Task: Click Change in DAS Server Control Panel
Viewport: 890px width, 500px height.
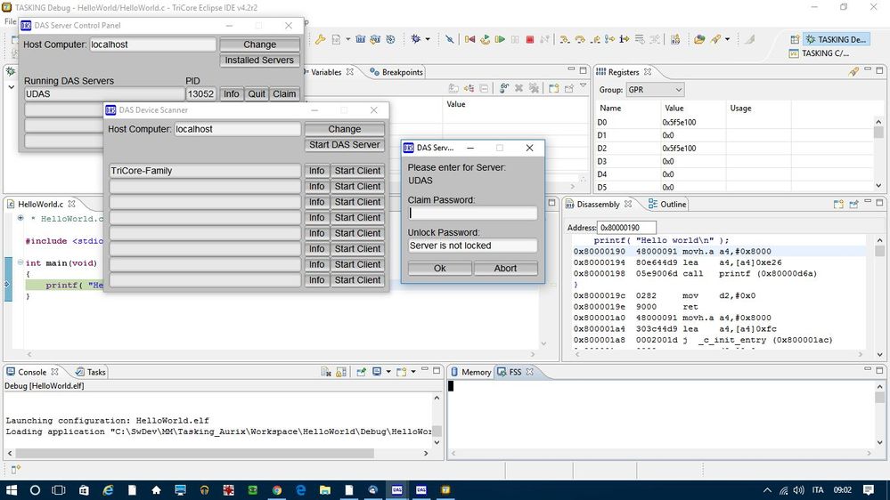Action: (259, 44)
